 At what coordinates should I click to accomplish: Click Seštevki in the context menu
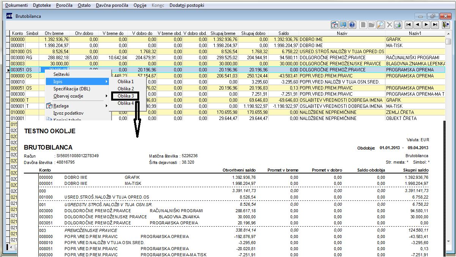61,74
